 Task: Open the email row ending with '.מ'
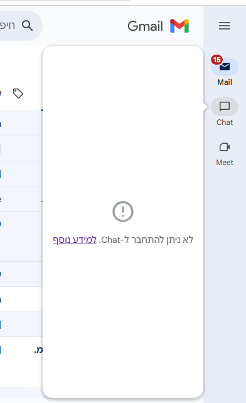tap(21, 350)
